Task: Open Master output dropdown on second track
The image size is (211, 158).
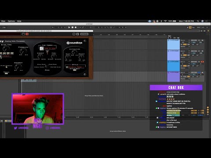Action: [x=185, y=57]
